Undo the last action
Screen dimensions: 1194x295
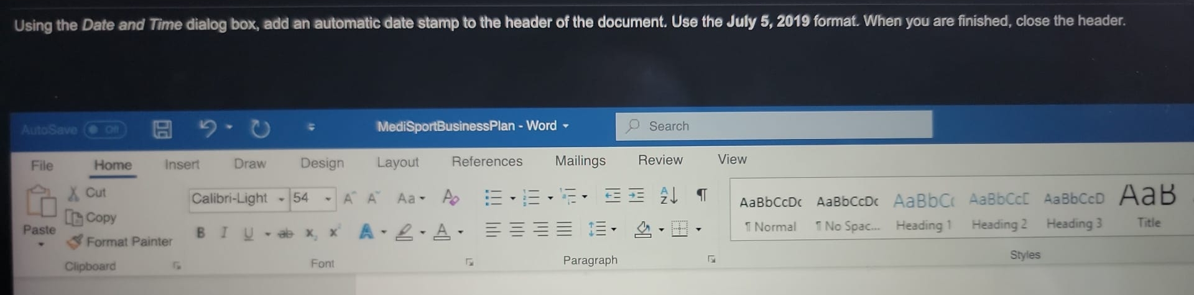pos(208,128)
